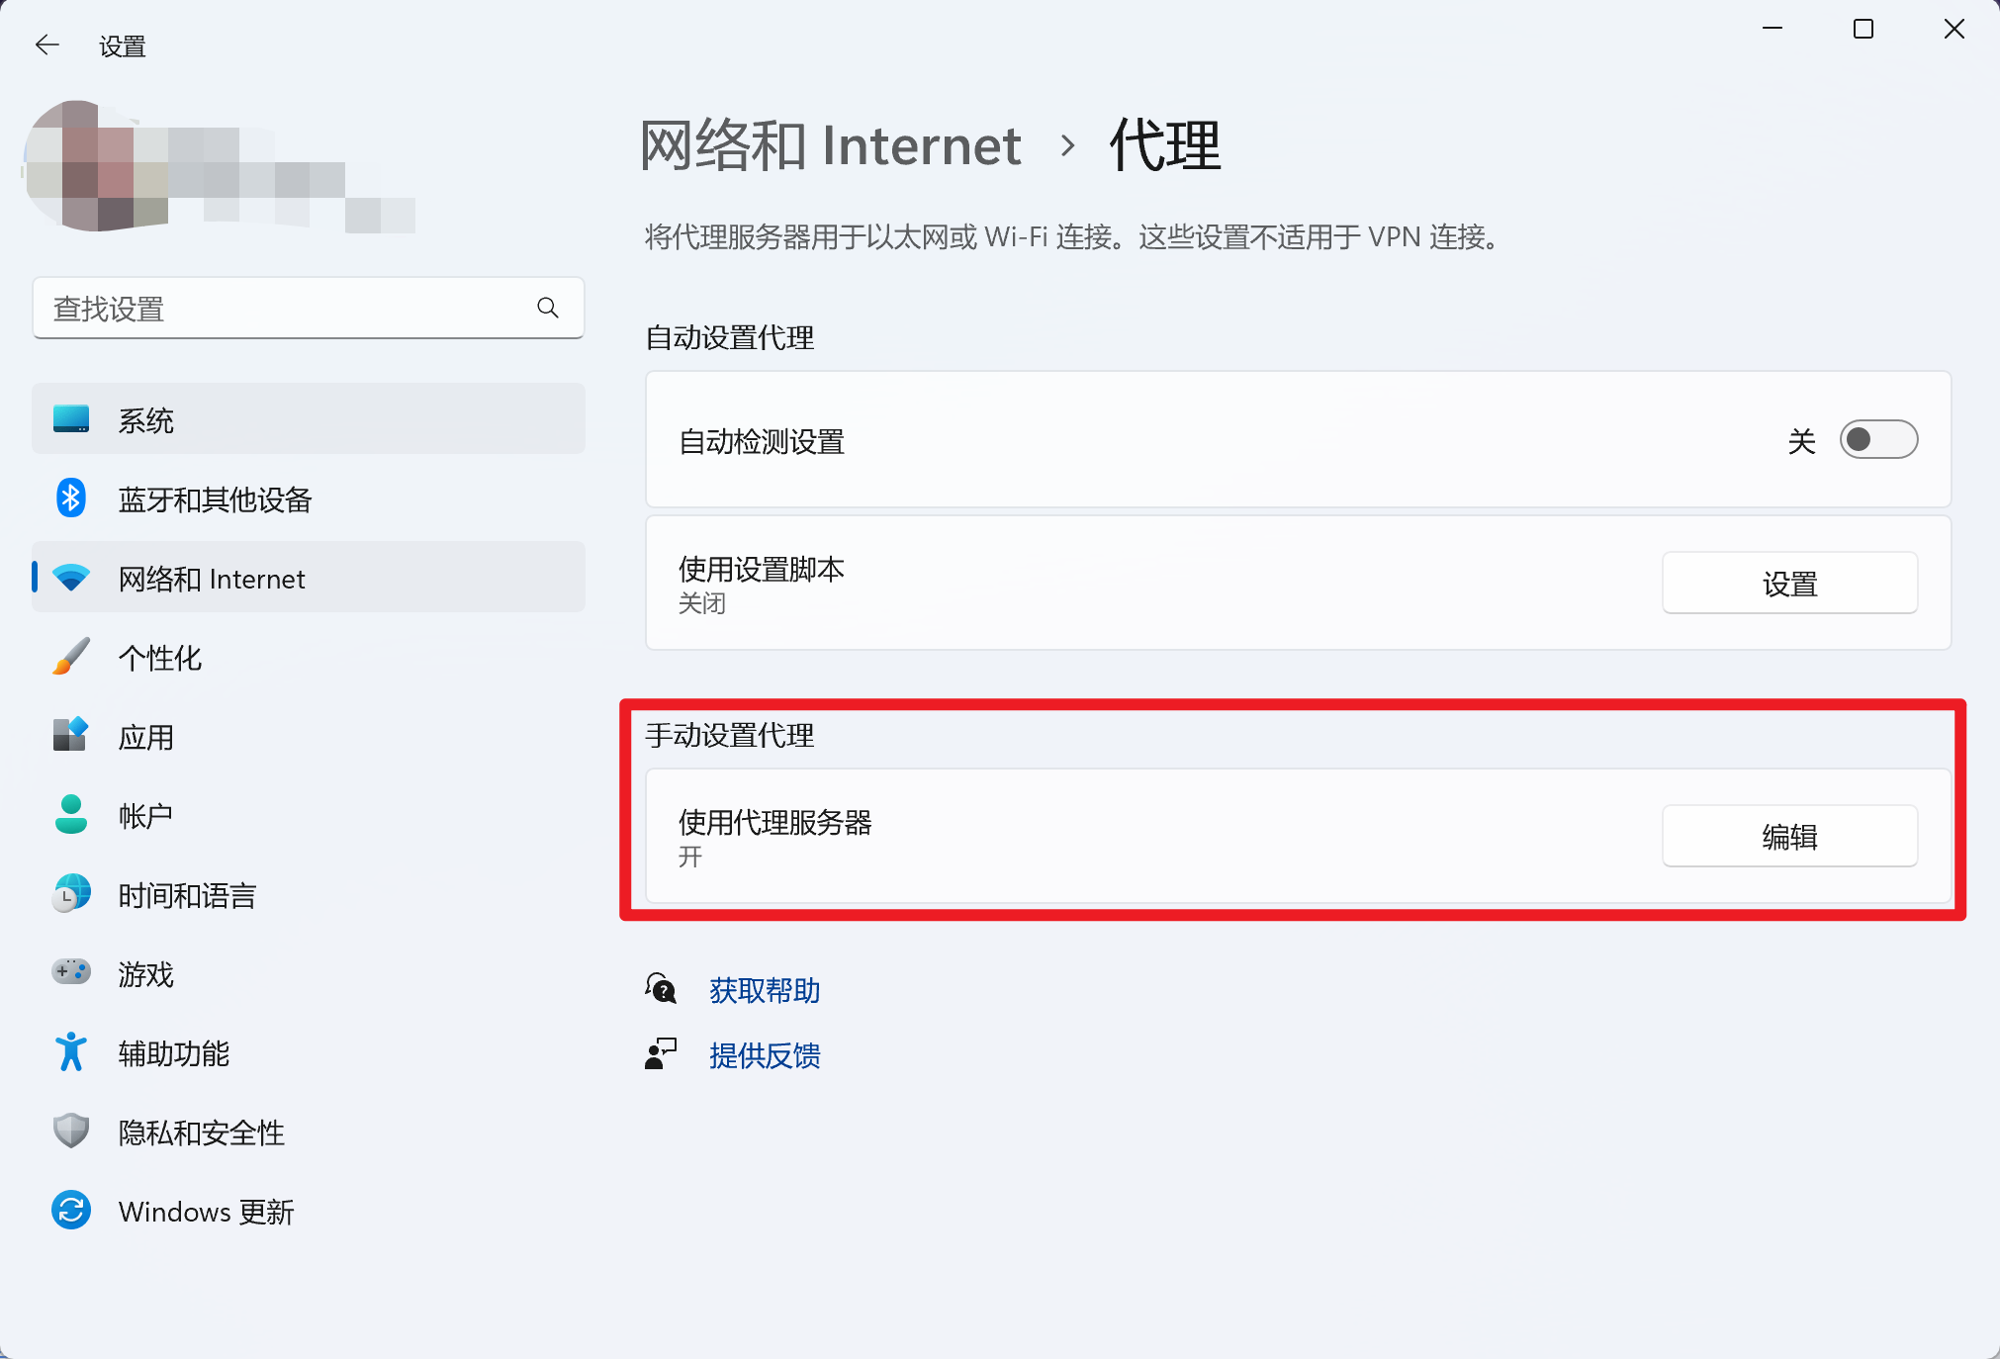Click the 提供反馈 feedback icon
This screenshot has width=2000, height=1359.
tap(661, 1054)
